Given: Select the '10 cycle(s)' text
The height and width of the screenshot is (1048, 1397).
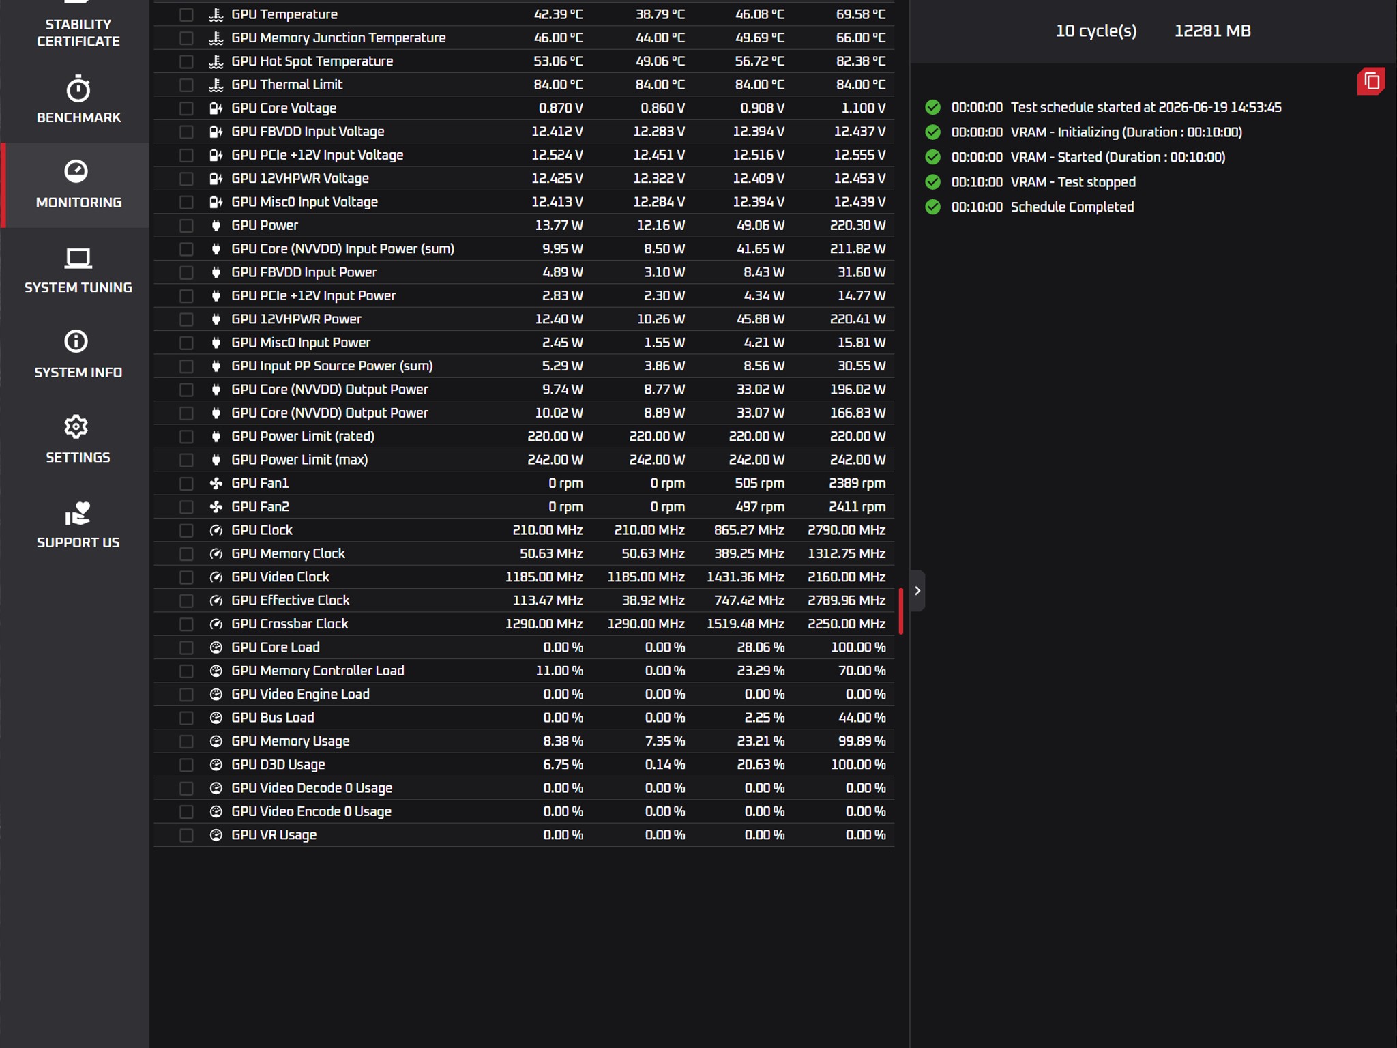Looking at the screenshot, I should point(1096,31).
